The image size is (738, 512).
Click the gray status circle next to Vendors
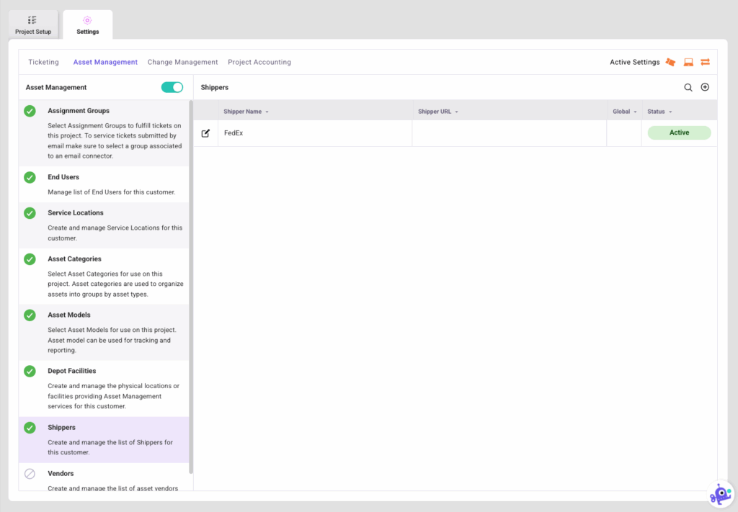point(30,473)
